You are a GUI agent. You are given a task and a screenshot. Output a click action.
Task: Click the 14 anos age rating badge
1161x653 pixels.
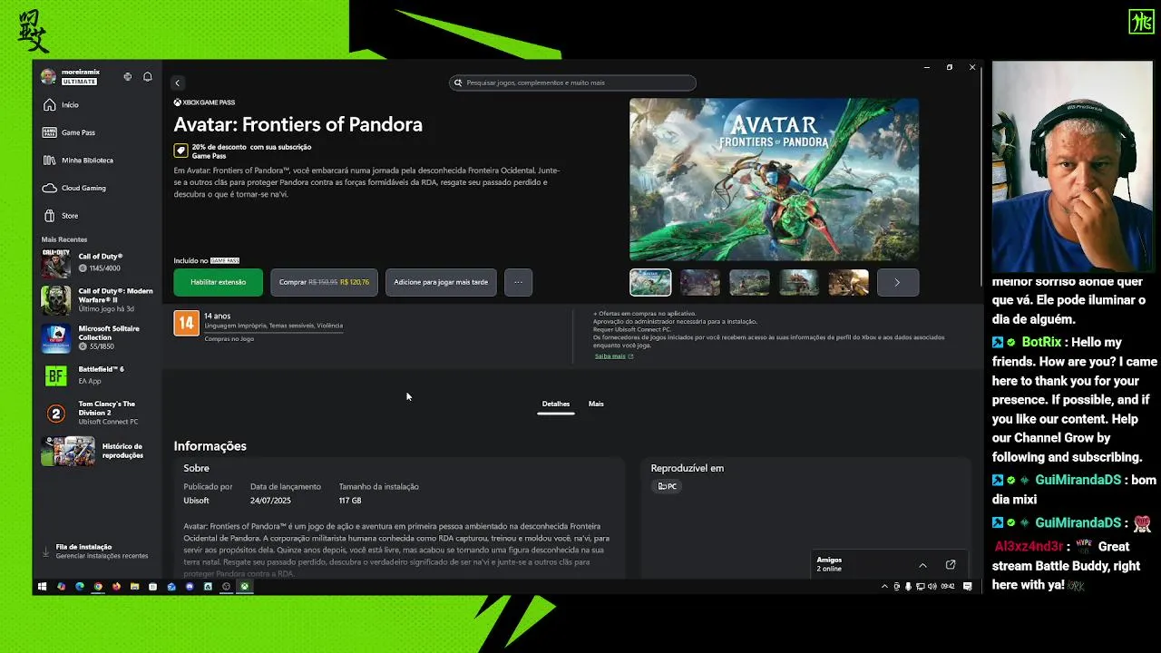[186, 324]
